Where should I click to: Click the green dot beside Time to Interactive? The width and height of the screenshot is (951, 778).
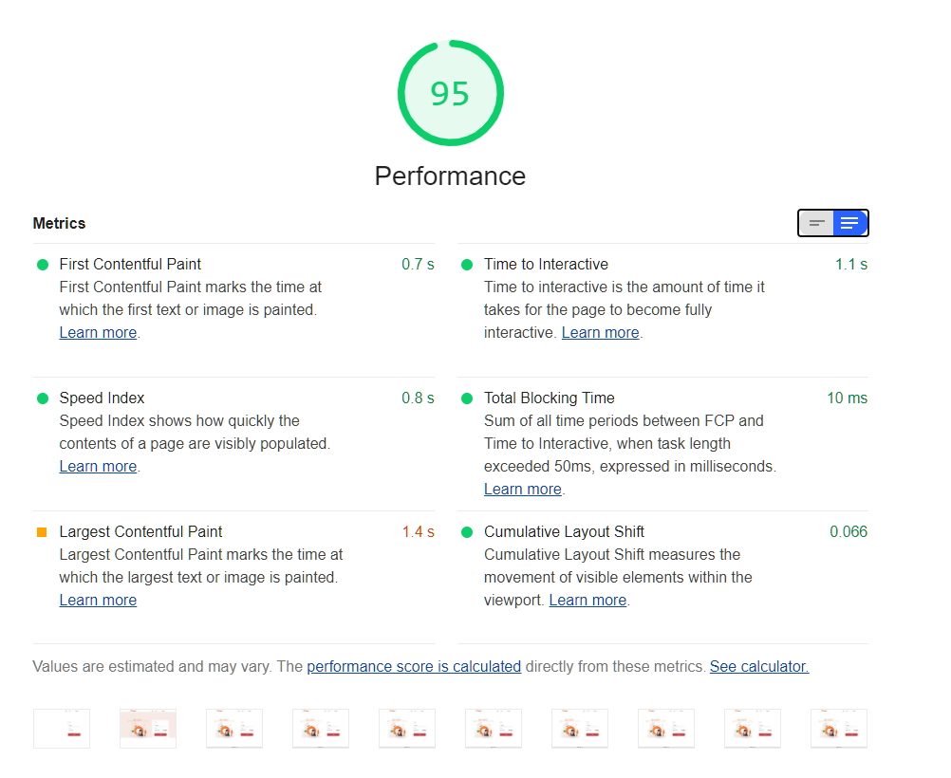coord(467,265)
